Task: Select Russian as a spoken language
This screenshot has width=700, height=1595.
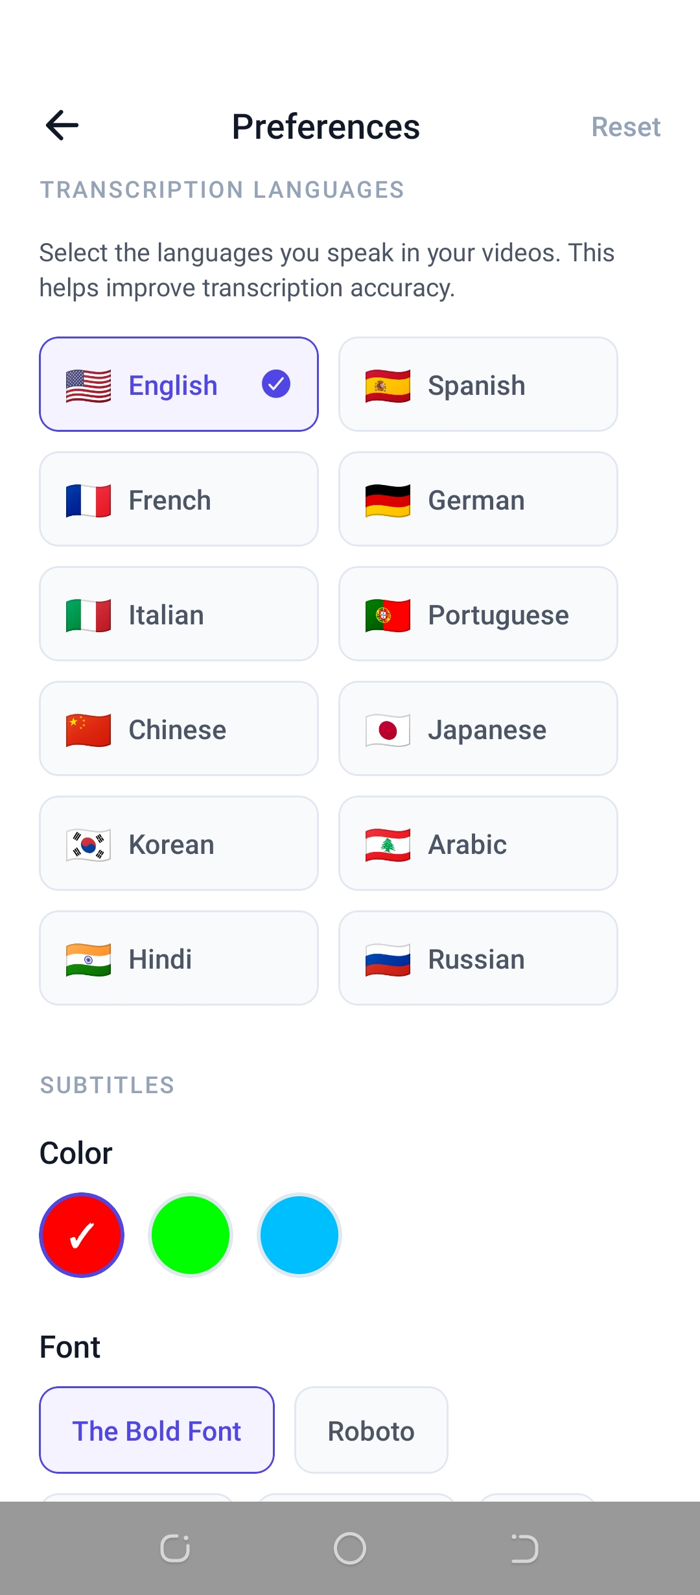Action: 478,958
